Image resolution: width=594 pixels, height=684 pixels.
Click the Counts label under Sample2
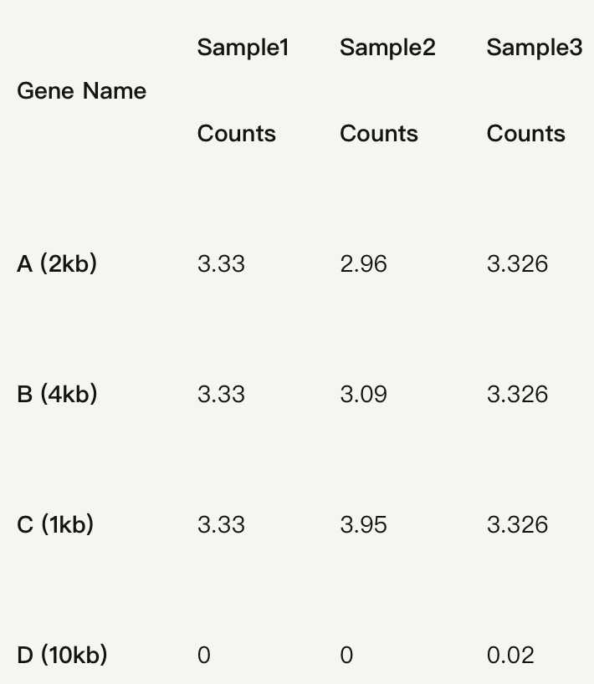pyautogui.click(x=379, y=134)
